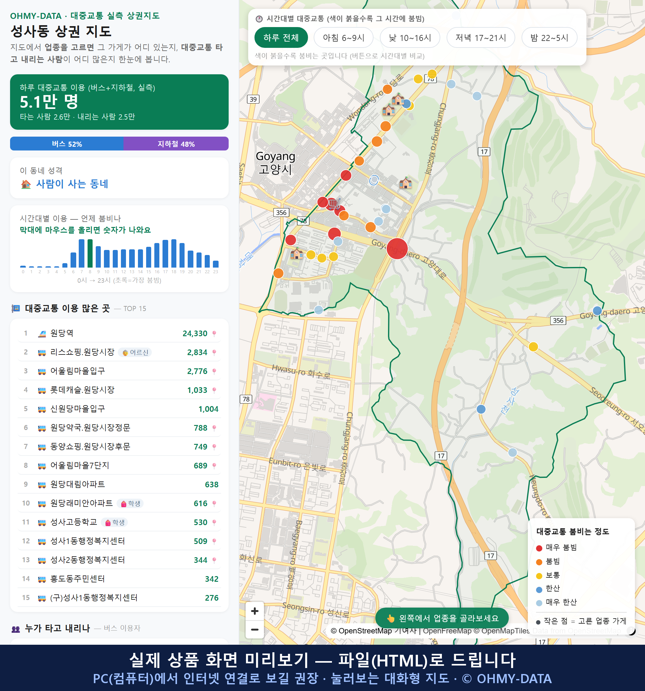Click the 왼쪽에서 업종을 골라보세요 banner
The image size is (645, 691).
[442, 618]
